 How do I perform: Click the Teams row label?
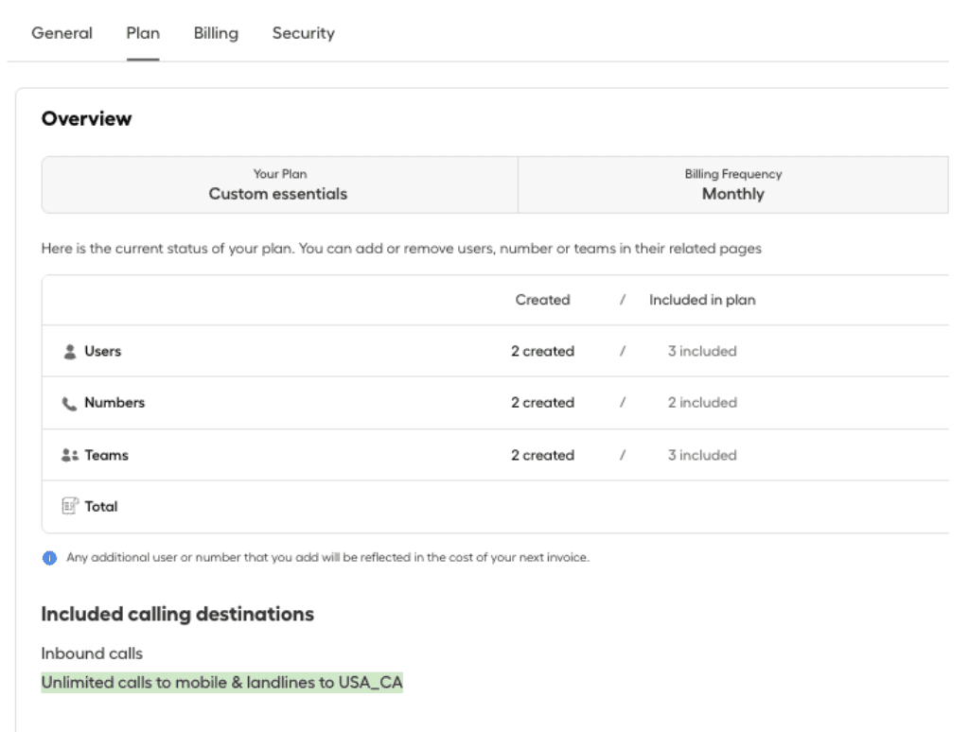[106, 455]
